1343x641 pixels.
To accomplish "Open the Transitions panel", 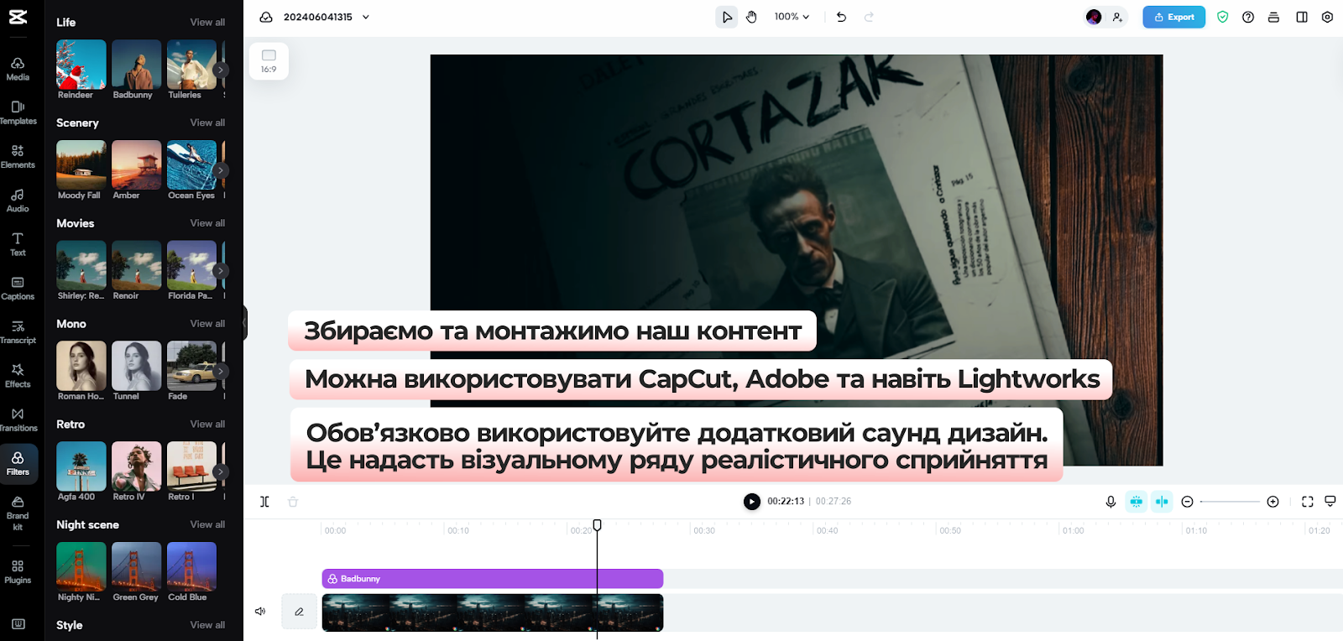I will click(x=18, y=420).
